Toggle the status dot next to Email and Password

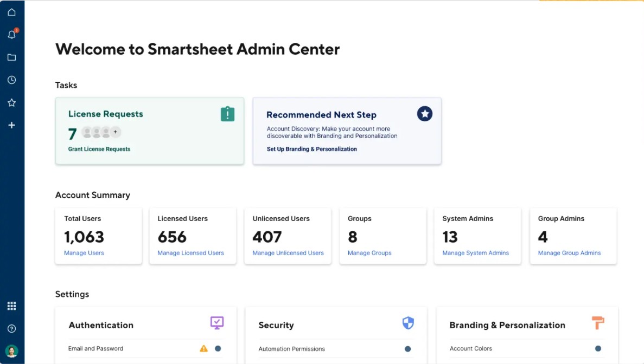click(218, 349)
